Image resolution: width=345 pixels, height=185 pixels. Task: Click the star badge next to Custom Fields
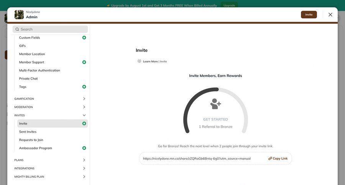pos(84,37)
